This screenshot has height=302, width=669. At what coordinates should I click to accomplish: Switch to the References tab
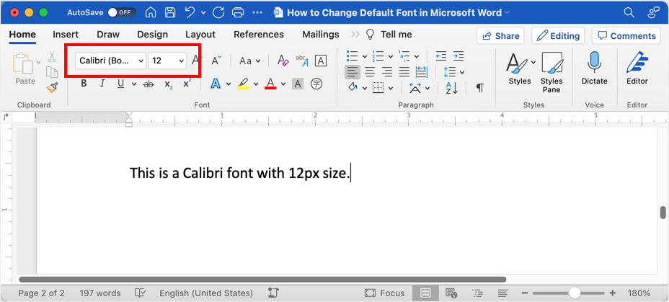(259, 35)
